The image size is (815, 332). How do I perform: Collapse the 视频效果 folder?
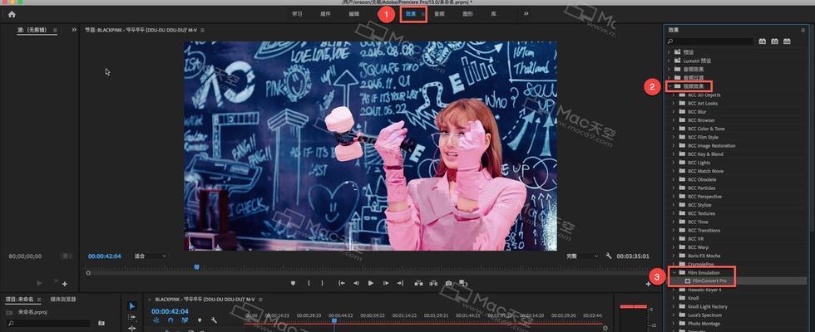click(x=670, y=86)
